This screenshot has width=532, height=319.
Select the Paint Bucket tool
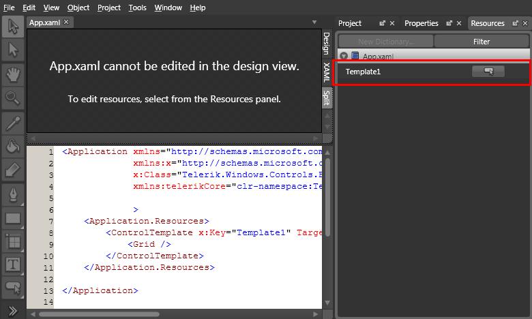[13, 147]
